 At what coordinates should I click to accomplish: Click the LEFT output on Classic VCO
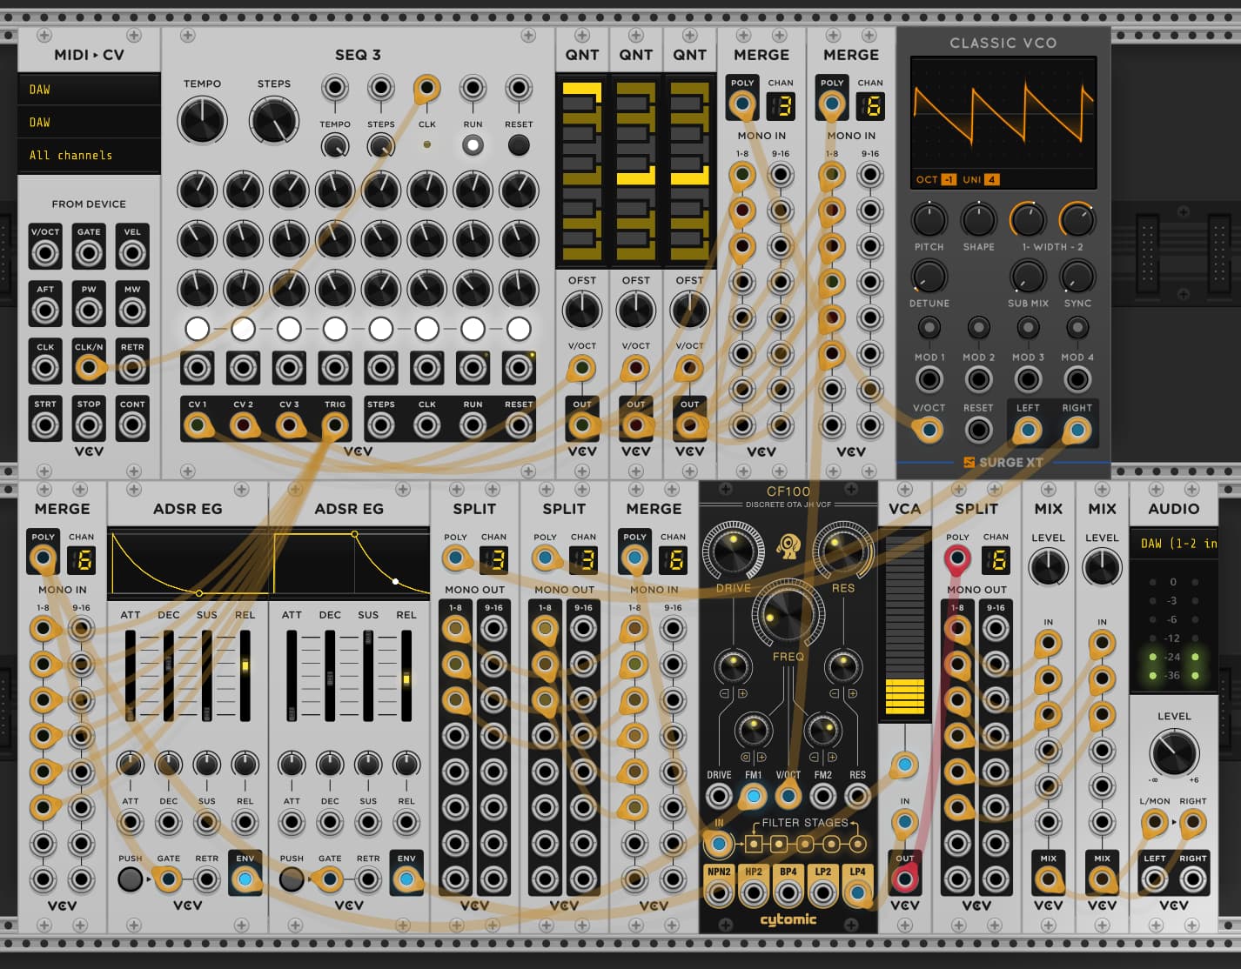[1028, 430]
